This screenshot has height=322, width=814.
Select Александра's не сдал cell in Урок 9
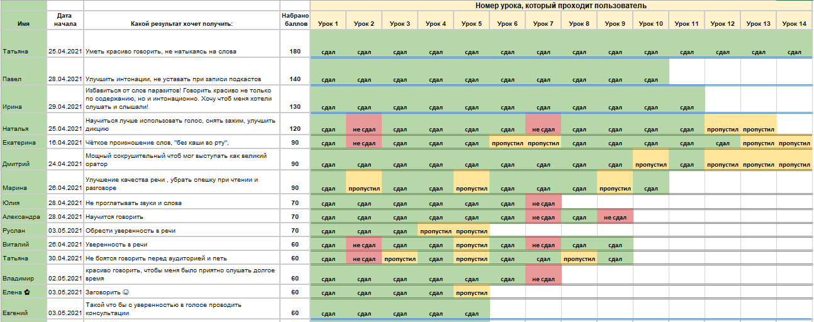coord(615,217)
